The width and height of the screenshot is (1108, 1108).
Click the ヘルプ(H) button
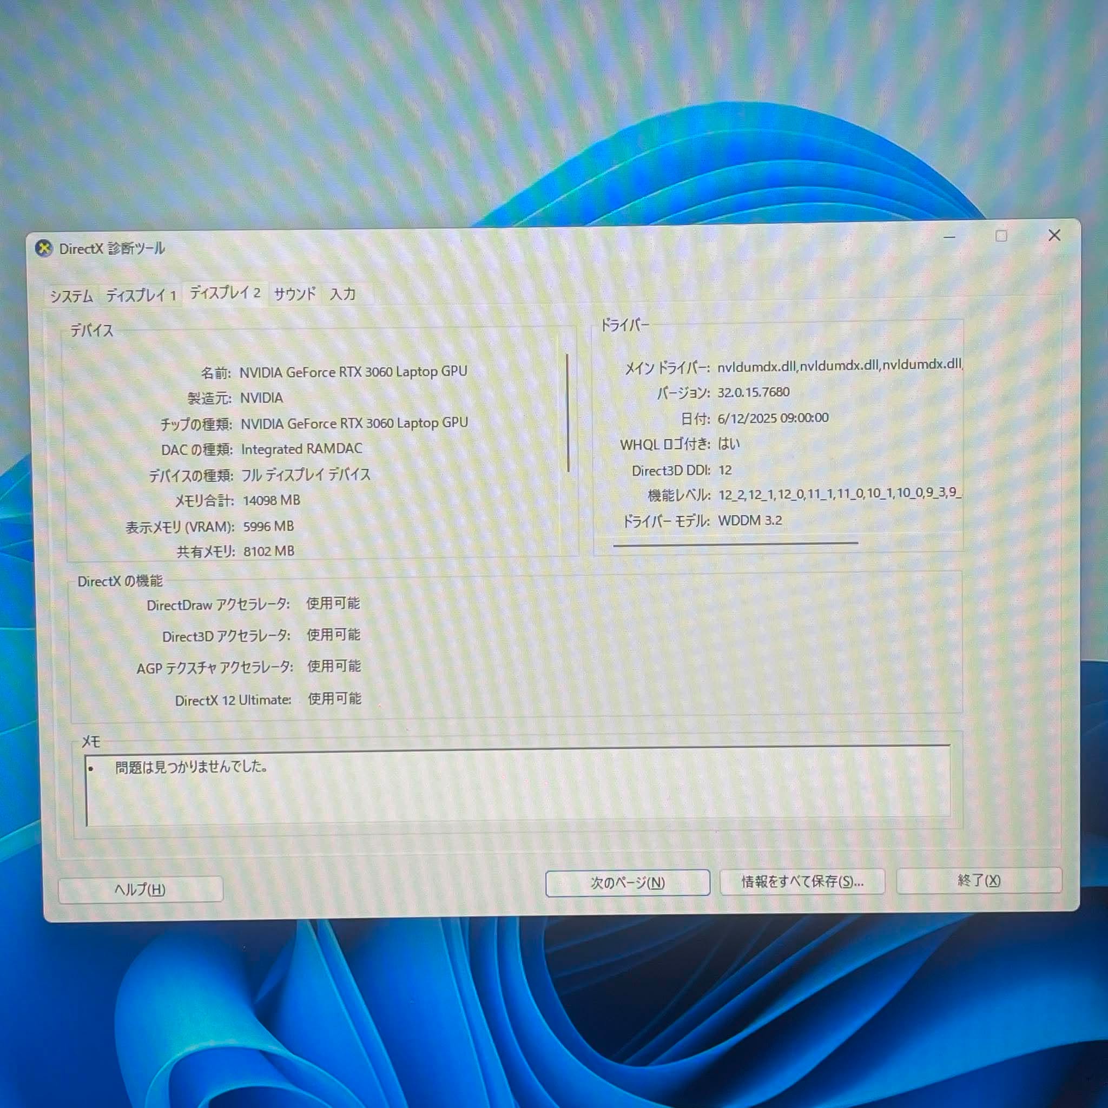click(141, 889)
